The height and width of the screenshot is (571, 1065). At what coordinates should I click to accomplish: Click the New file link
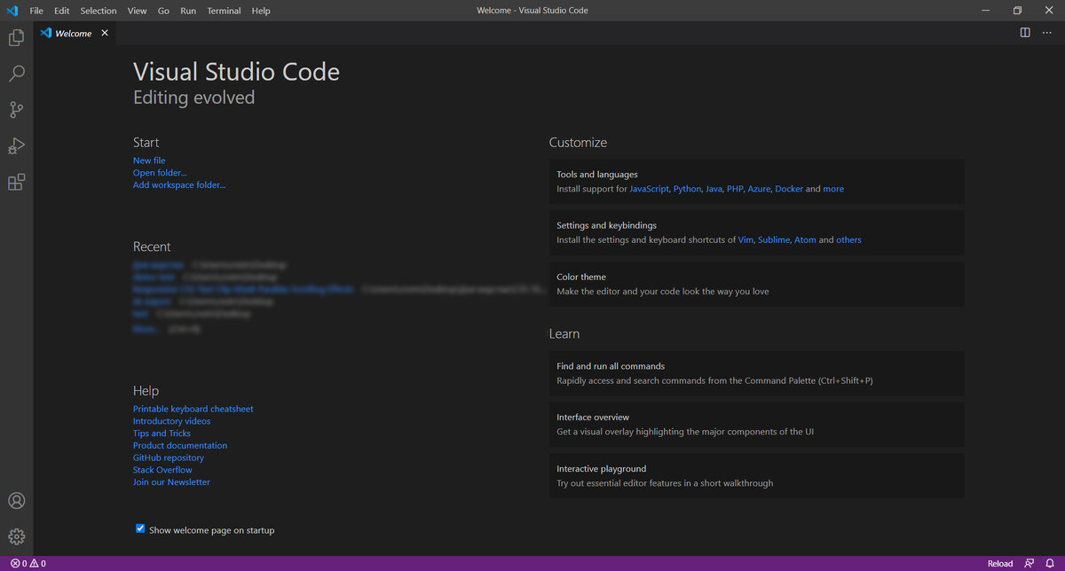tap(149, 160)
